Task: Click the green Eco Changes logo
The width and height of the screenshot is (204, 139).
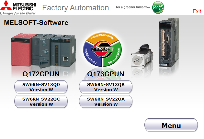Action: 158,7
